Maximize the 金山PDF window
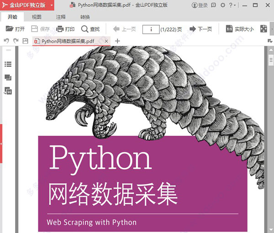Image resolution: width=274 pixels, height=233 pixels. (x=255, y=5)
